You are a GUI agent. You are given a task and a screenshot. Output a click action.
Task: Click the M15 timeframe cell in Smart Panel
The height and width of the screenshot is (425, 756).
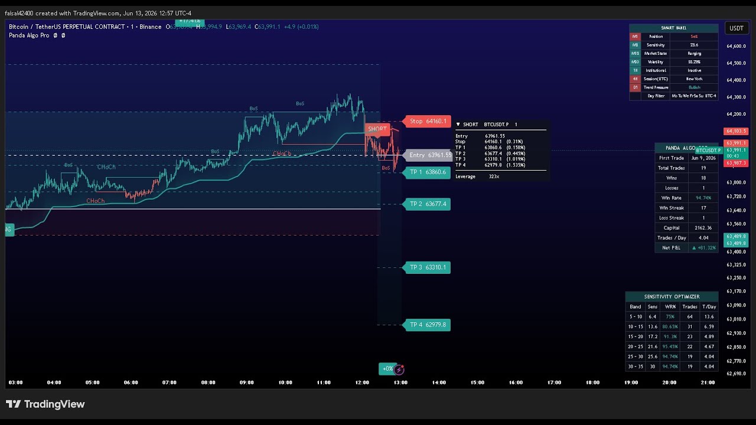(636, 53)
